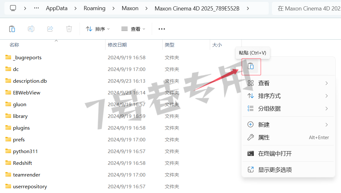341x193 pixels.
Task: Open the 查看 view dropdown in toolbar
Action: coord(133,29)
